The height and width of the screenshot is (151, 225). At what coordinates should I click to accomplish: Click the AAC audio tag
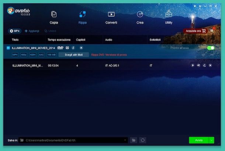point(41,55)
